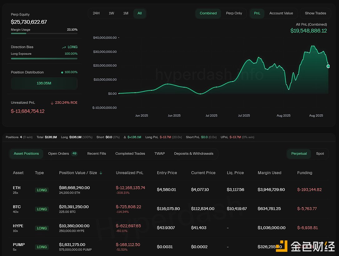Click the Open Orders count badge 49

click(74, 153)
